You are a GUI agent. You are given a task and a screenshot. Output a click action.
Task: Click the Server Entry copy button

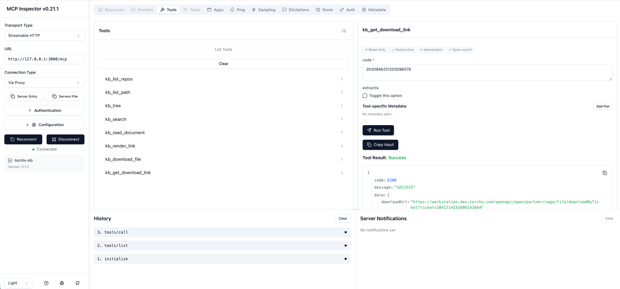tap(24, 96)
